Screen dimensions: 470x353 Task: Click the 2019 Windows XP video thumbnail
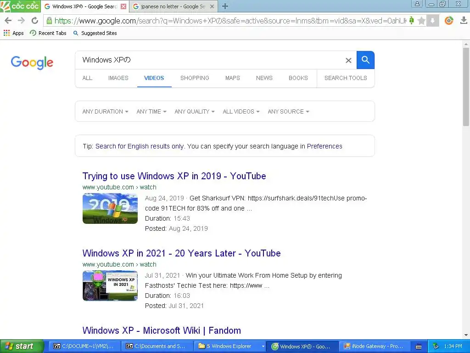(x=110, y=209)
